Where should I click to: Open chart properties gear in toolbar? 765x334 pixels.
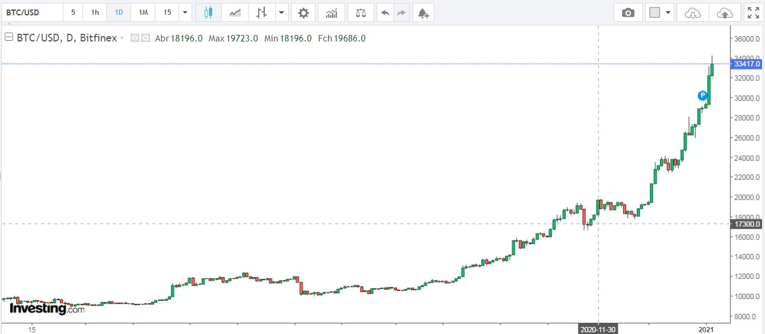click(304, 12)
